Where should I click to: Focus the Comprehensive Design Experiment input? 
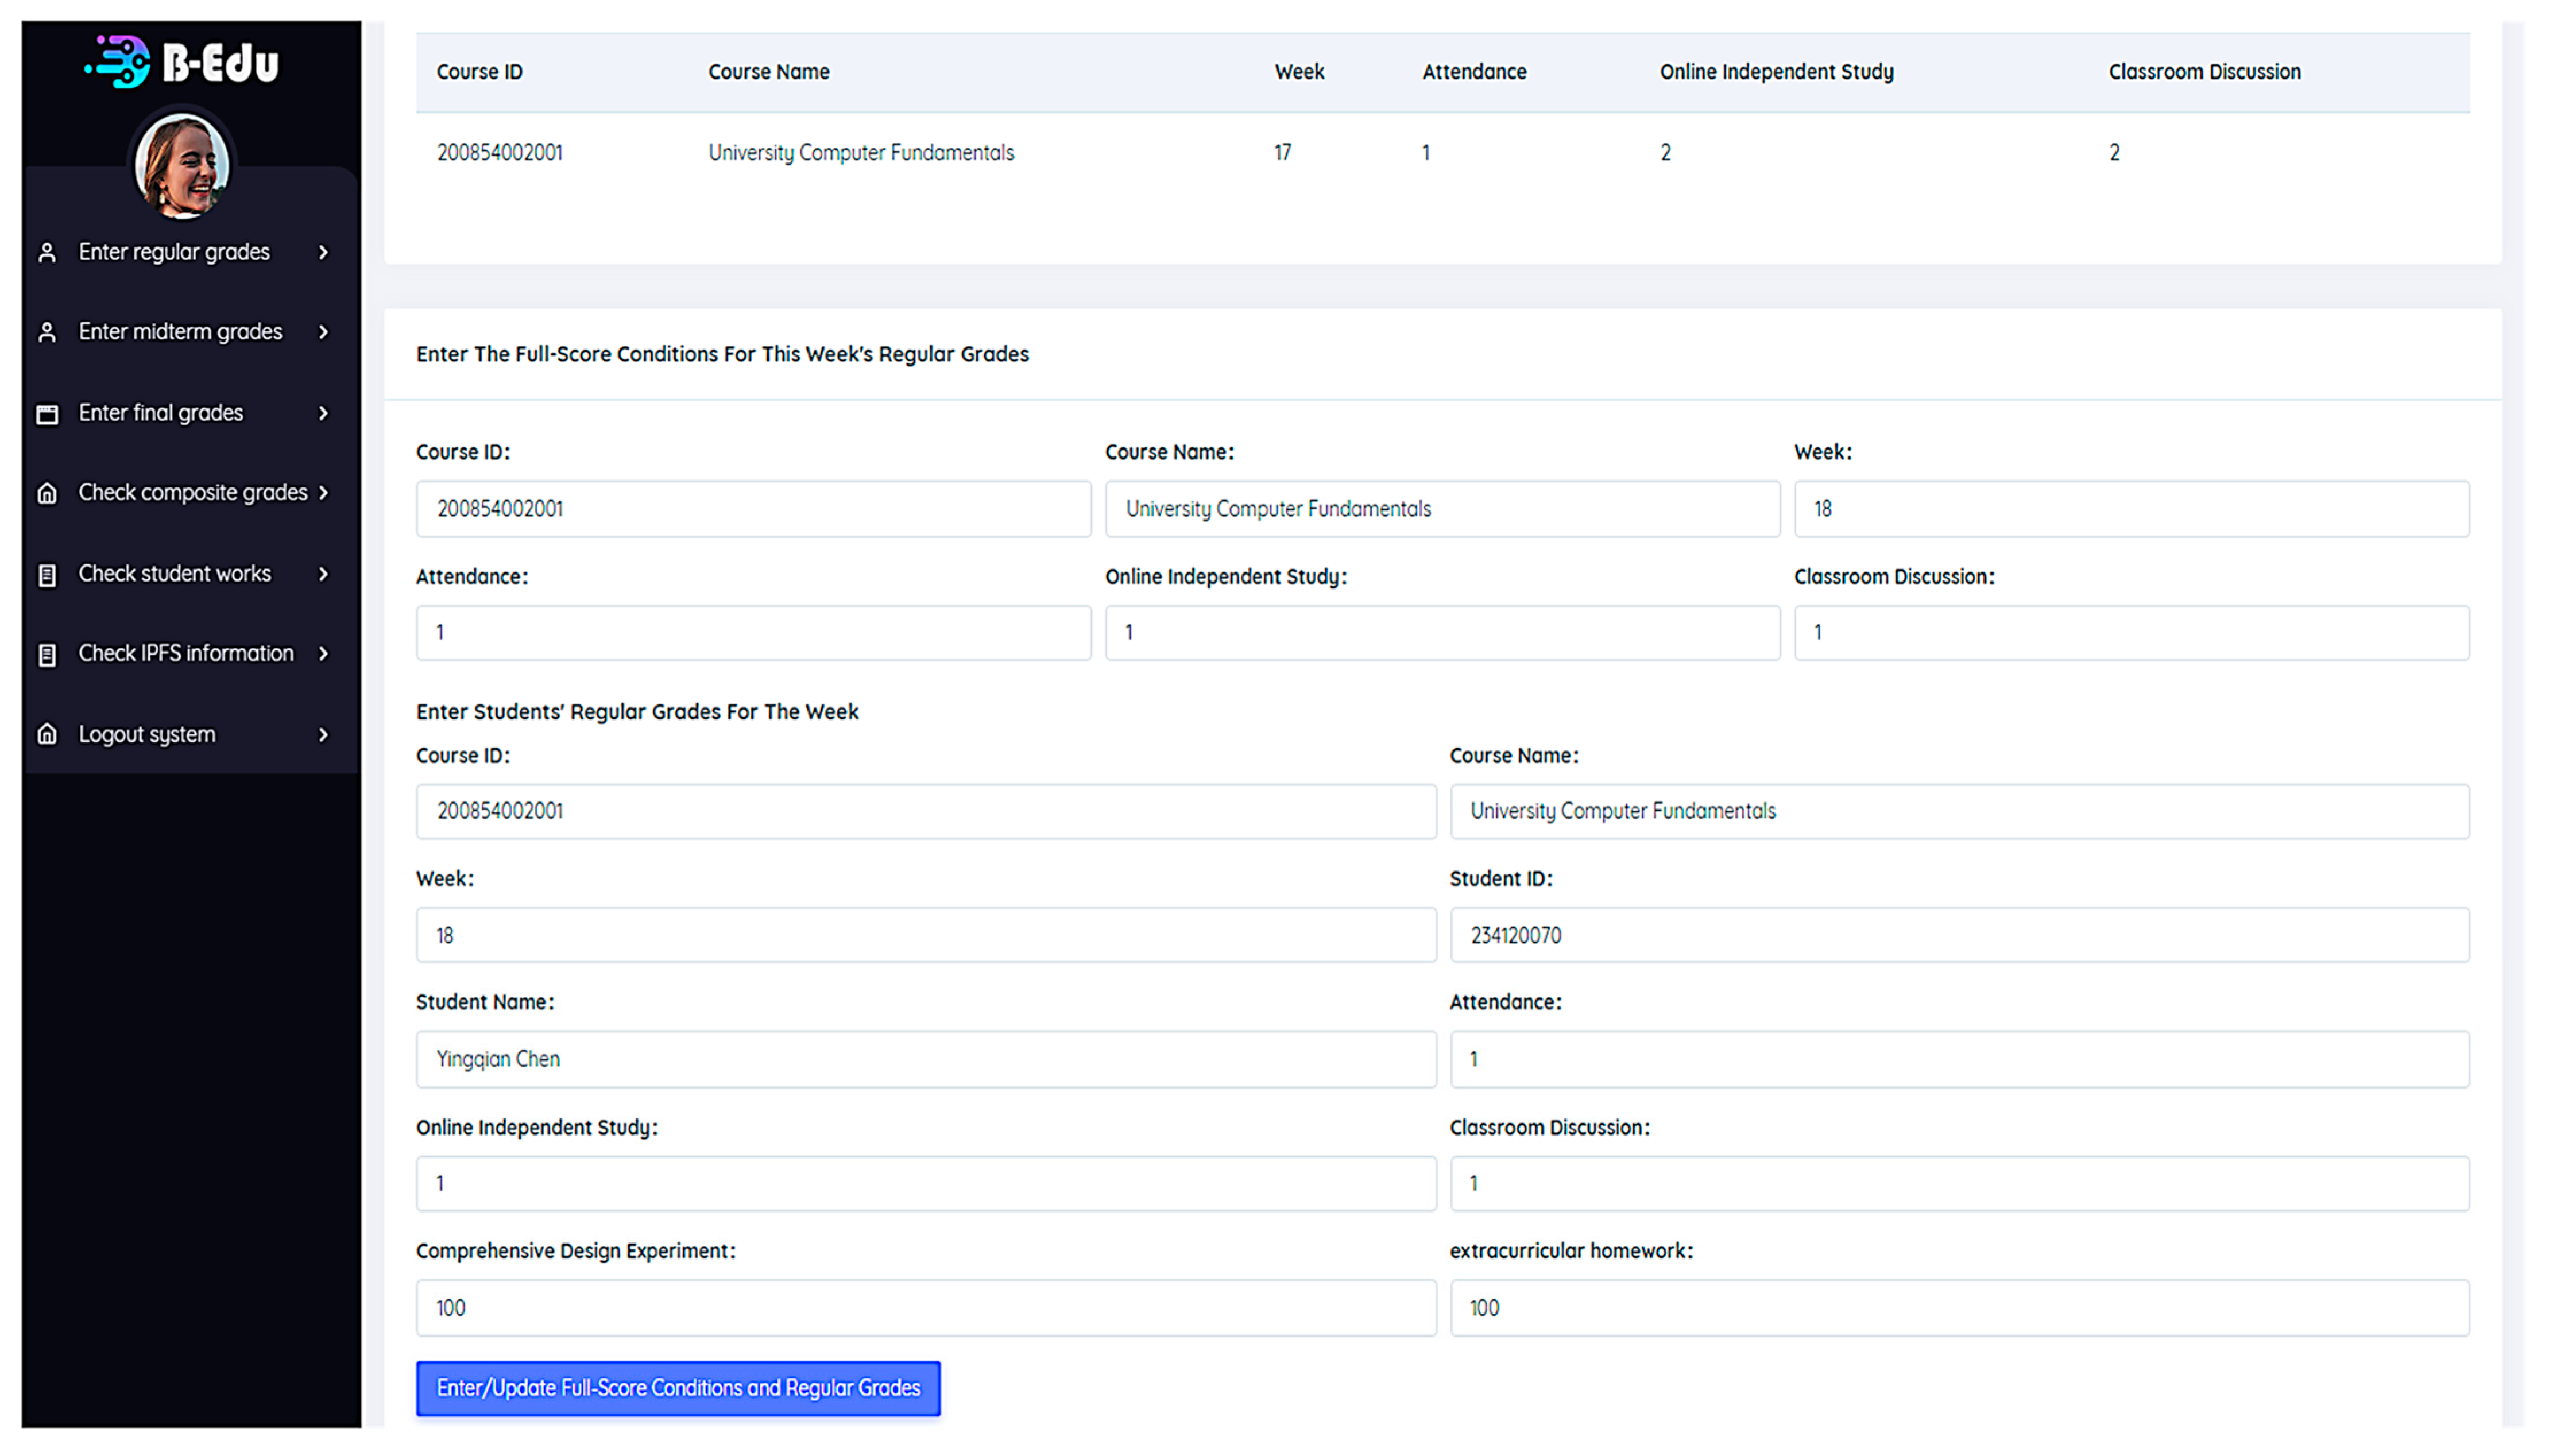[925, 1309]
